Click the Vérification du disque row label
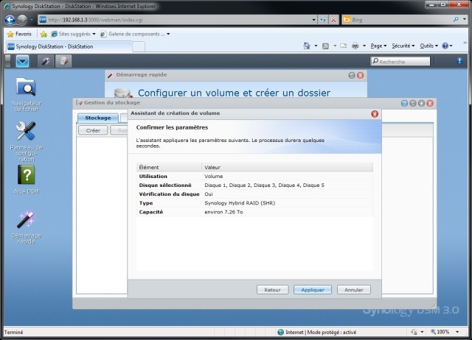 pos(169,194)
